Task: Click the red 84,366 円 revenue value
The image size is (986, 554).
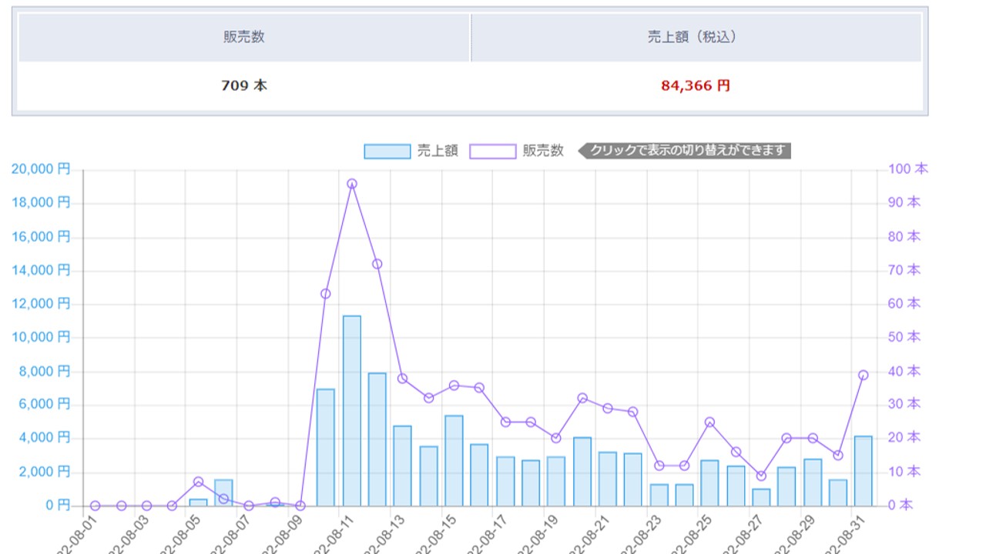Action: 696,85
